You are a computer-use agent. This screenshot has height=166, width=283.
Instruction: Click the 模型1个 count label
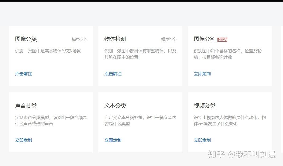[x=169, y=39]
